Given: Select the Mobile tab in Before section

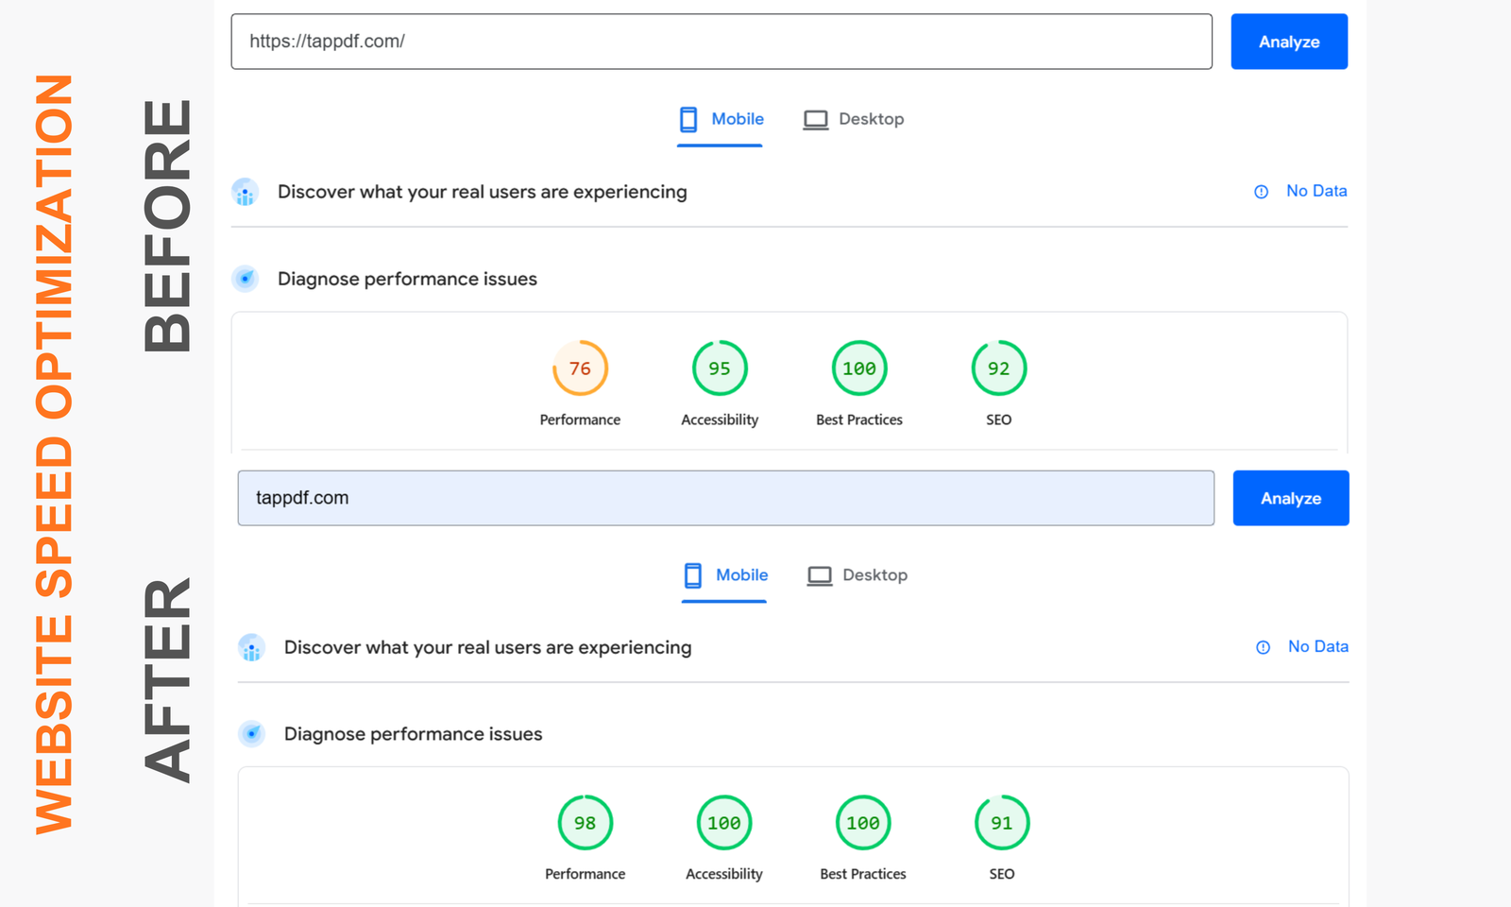Looking at the screenshot, I should coord(721,119).
